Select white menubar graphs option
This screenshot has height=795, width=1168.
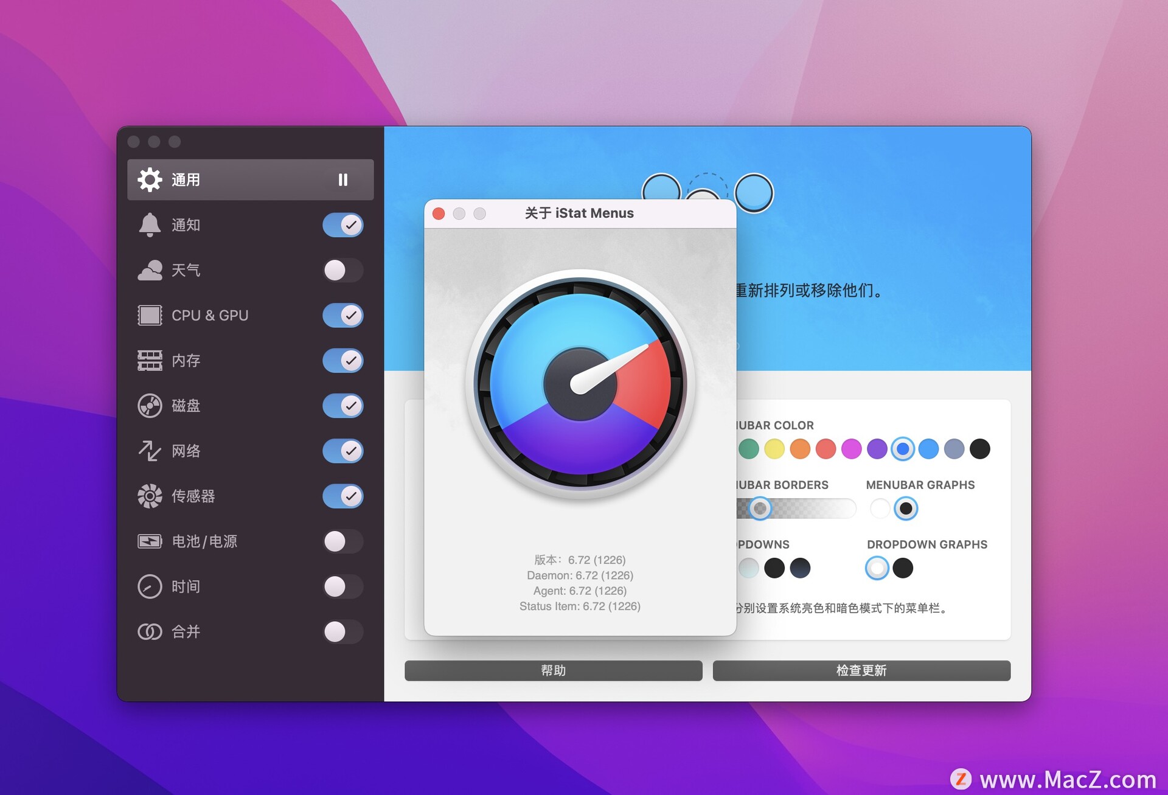(880, 509)
